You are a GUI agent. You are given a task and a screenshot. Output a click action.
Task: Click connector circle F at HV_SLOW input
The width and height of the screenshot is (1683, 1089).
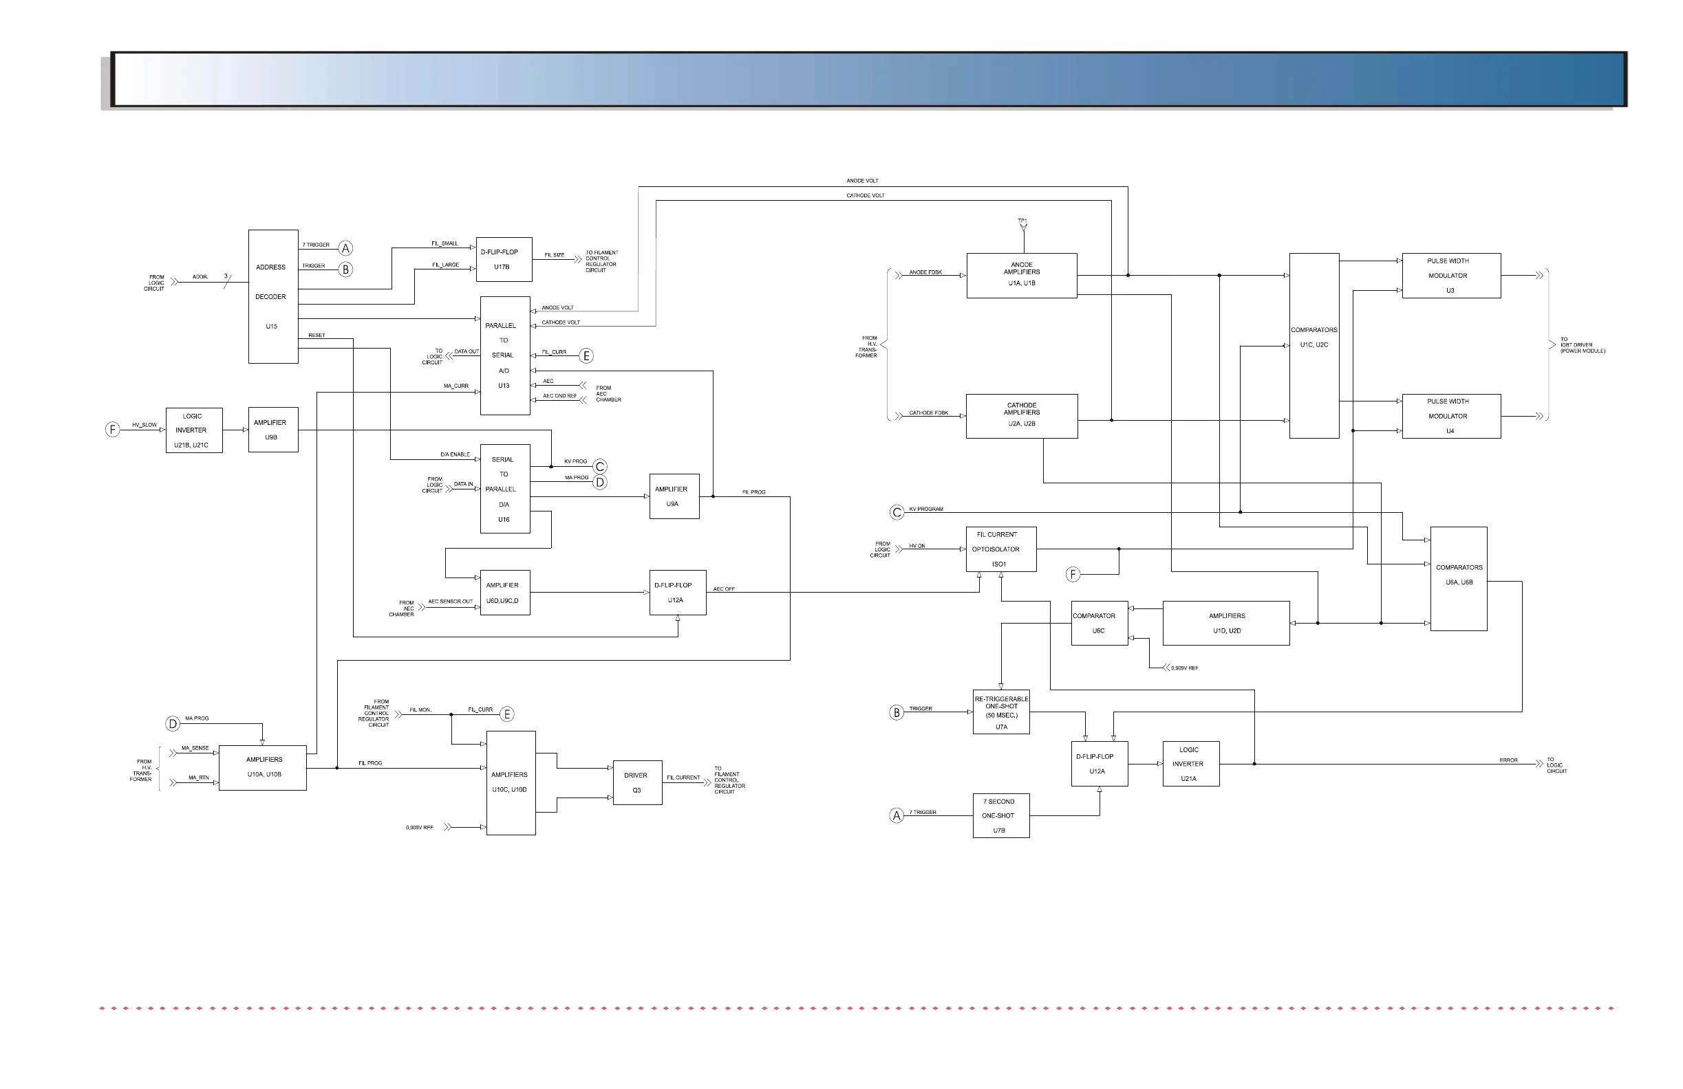click(112, 429)
